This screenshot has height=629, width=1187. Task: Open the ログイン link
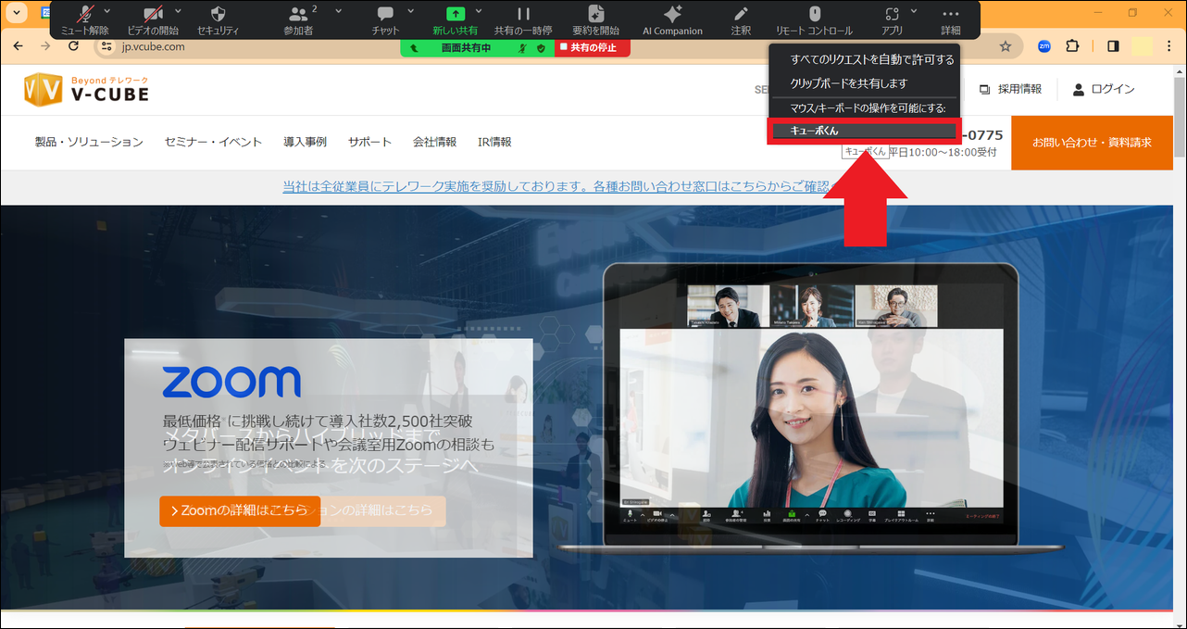1104,89
